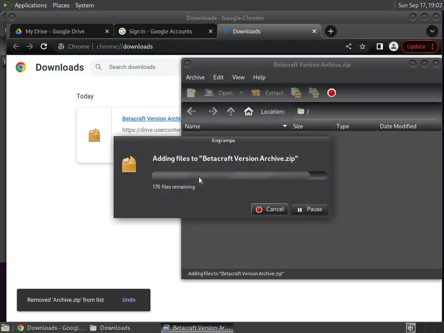Click the chrome://downloads address bar
444x333 pixels.
tap(198, 46)
